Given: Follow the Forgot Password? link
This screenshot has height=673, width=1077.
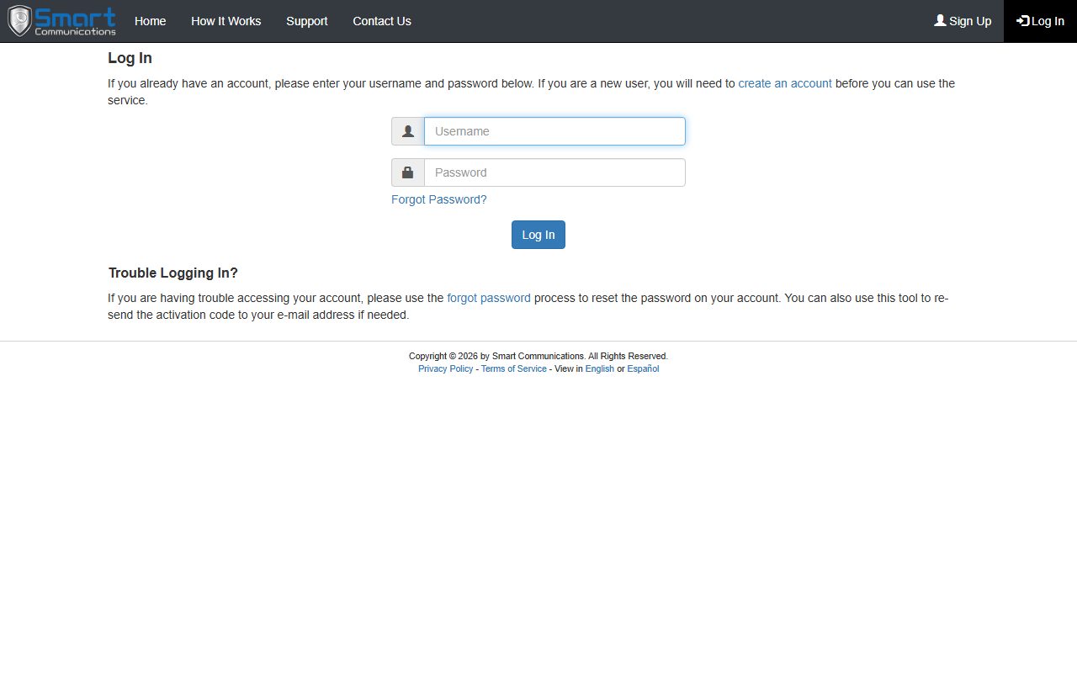Looking at the screenshot, I should tap(439, 199).
